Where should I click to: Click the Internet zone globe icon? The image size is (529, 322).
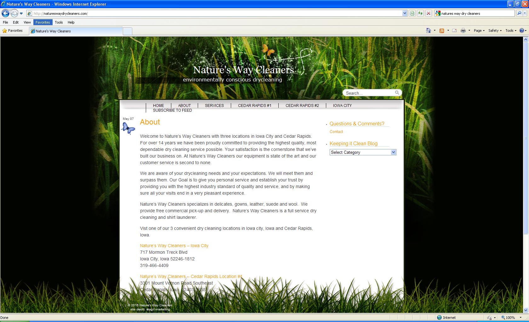coord(439,318)
